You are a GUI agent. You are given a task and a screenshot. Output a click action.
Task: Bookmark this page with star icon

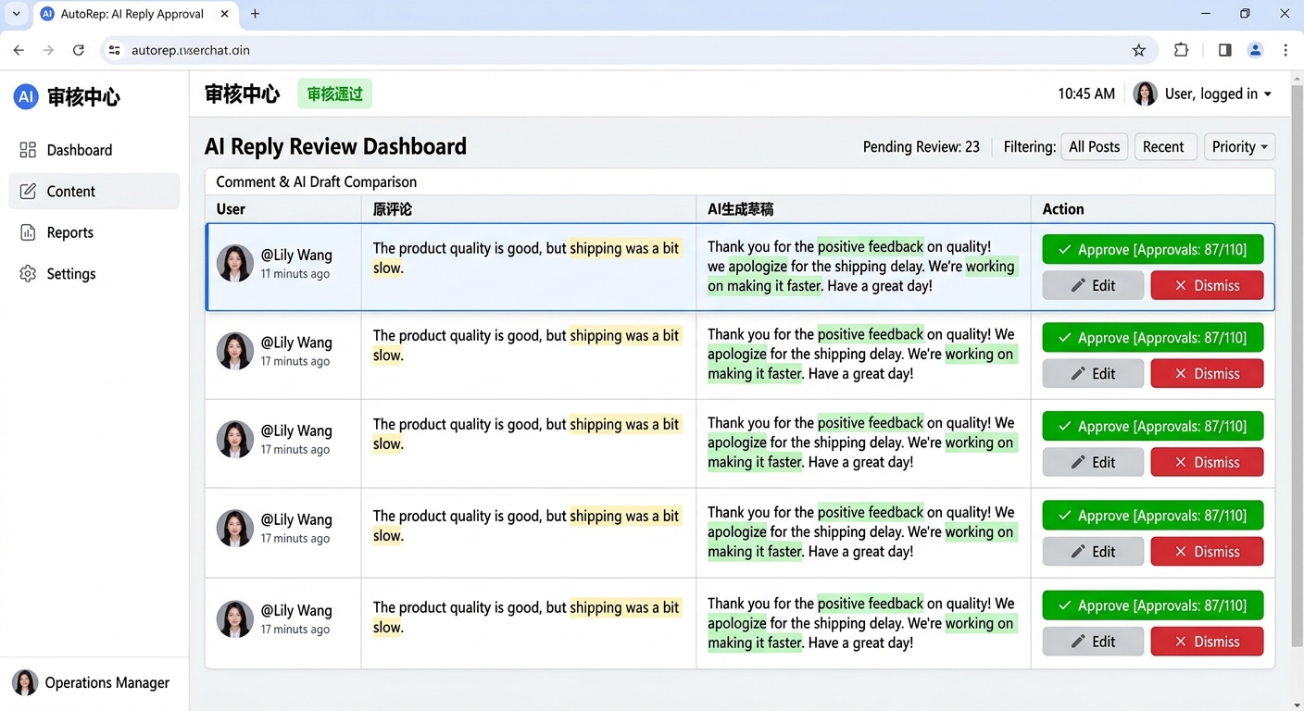(x=1139, y=50)
